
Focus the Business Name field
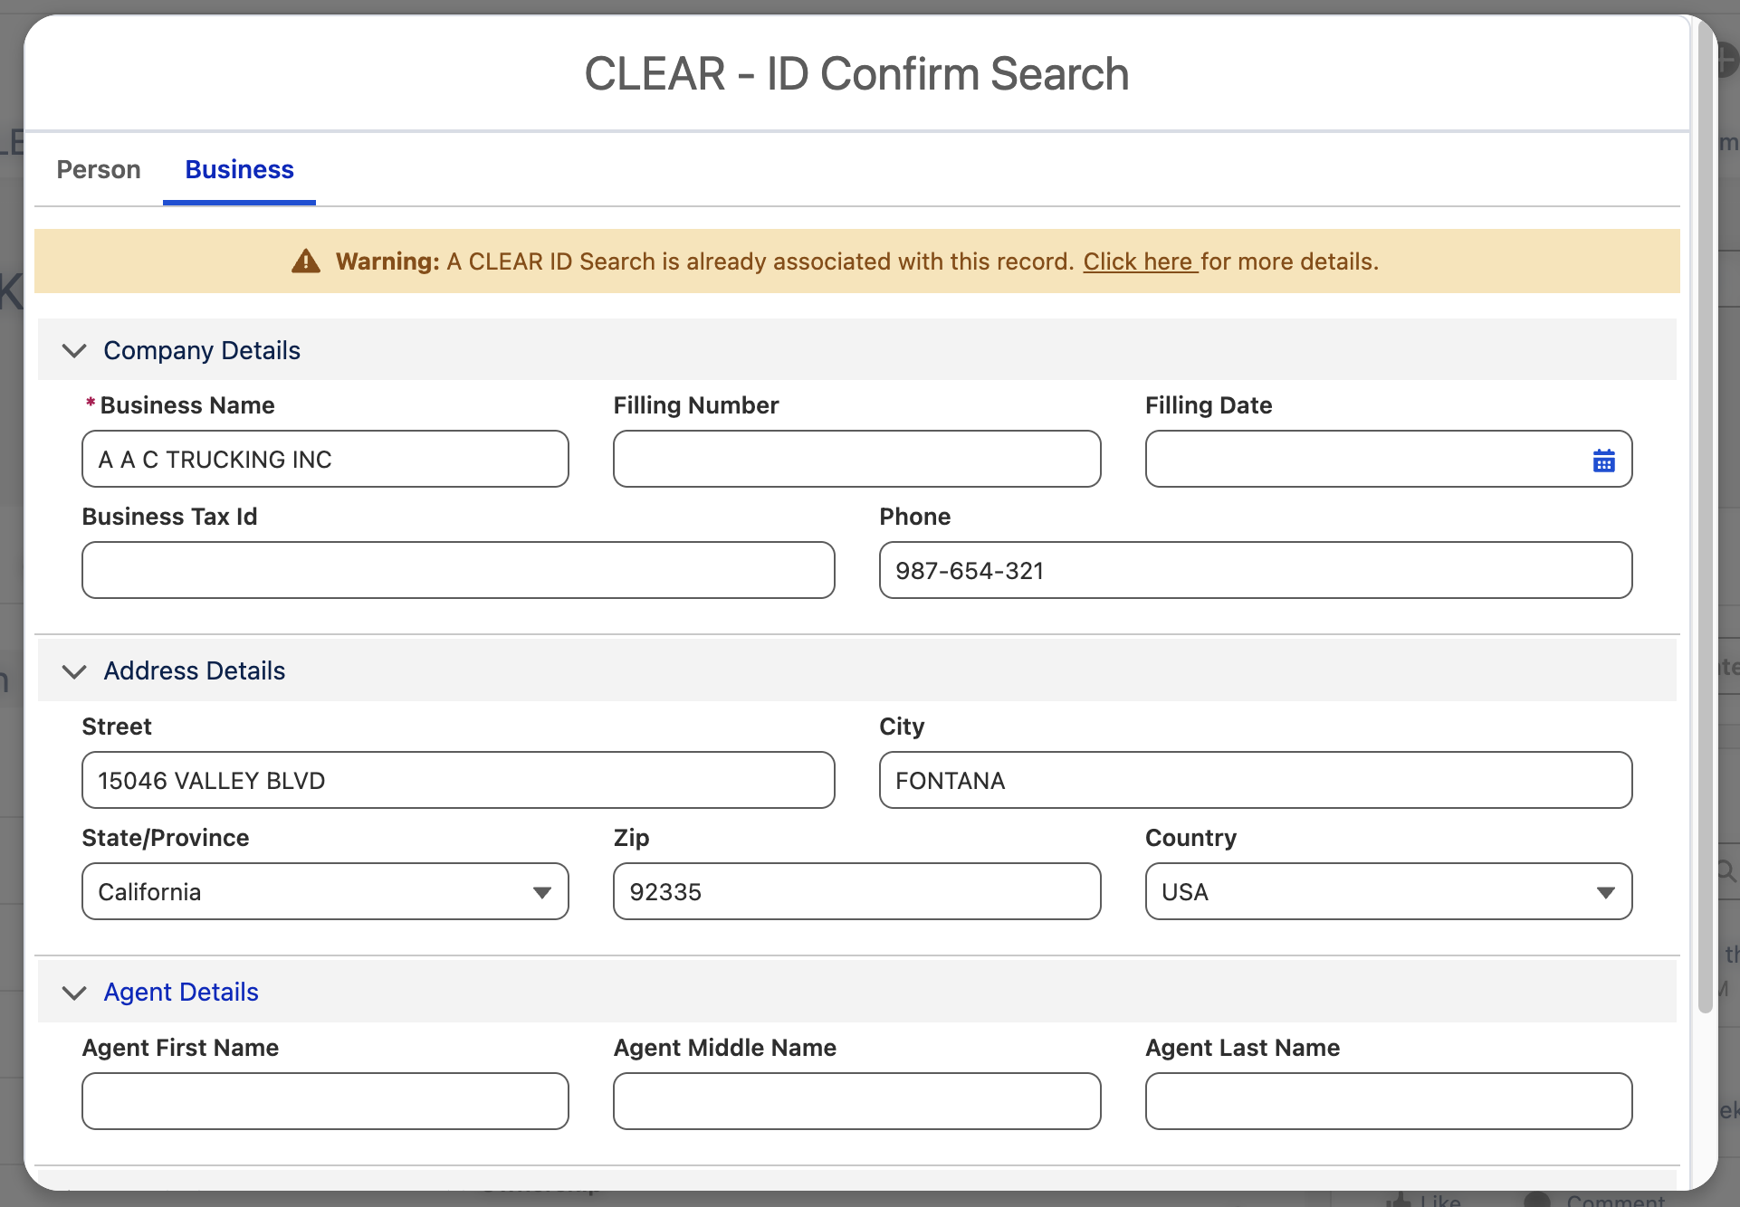(x=325, y=459)
